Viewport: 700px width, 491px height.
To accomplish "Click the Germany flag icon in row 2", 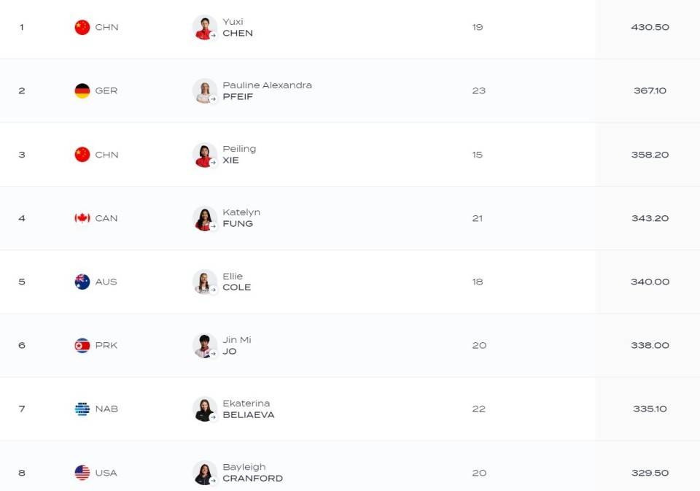I will coord(82,90).
